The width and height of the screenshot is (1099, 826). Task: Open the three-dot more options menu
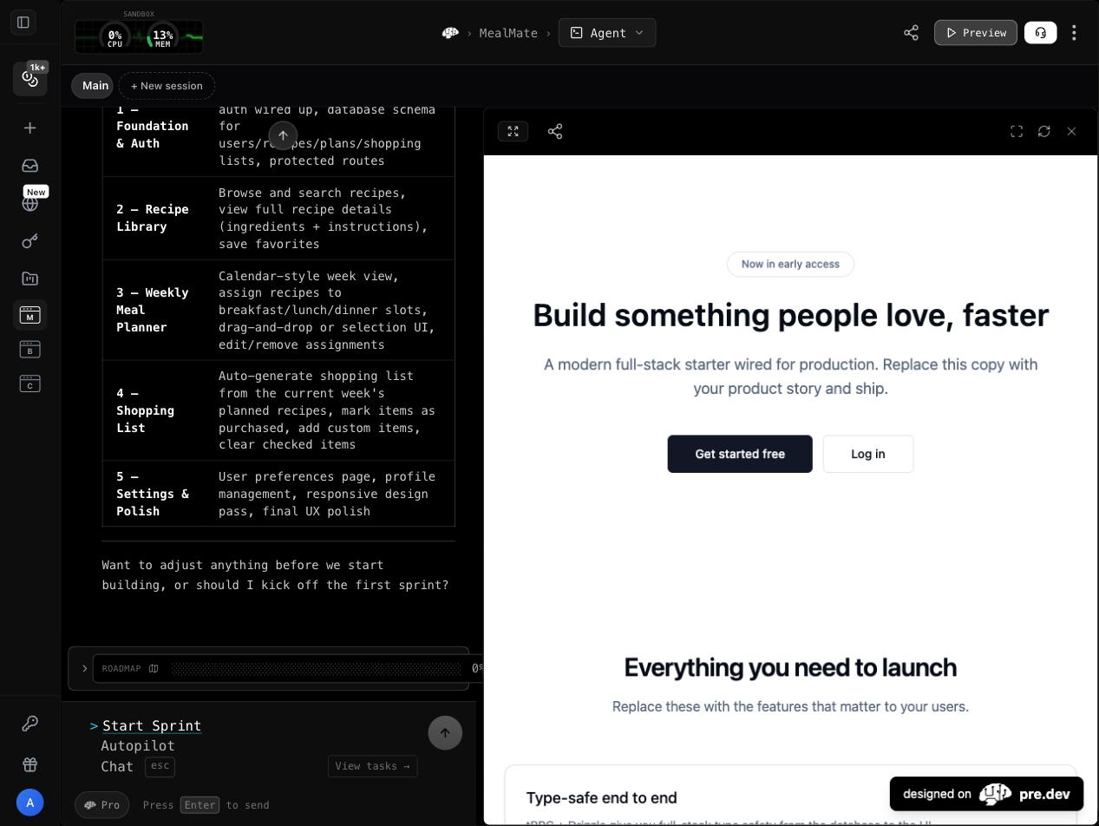(x=1074, y=33)
